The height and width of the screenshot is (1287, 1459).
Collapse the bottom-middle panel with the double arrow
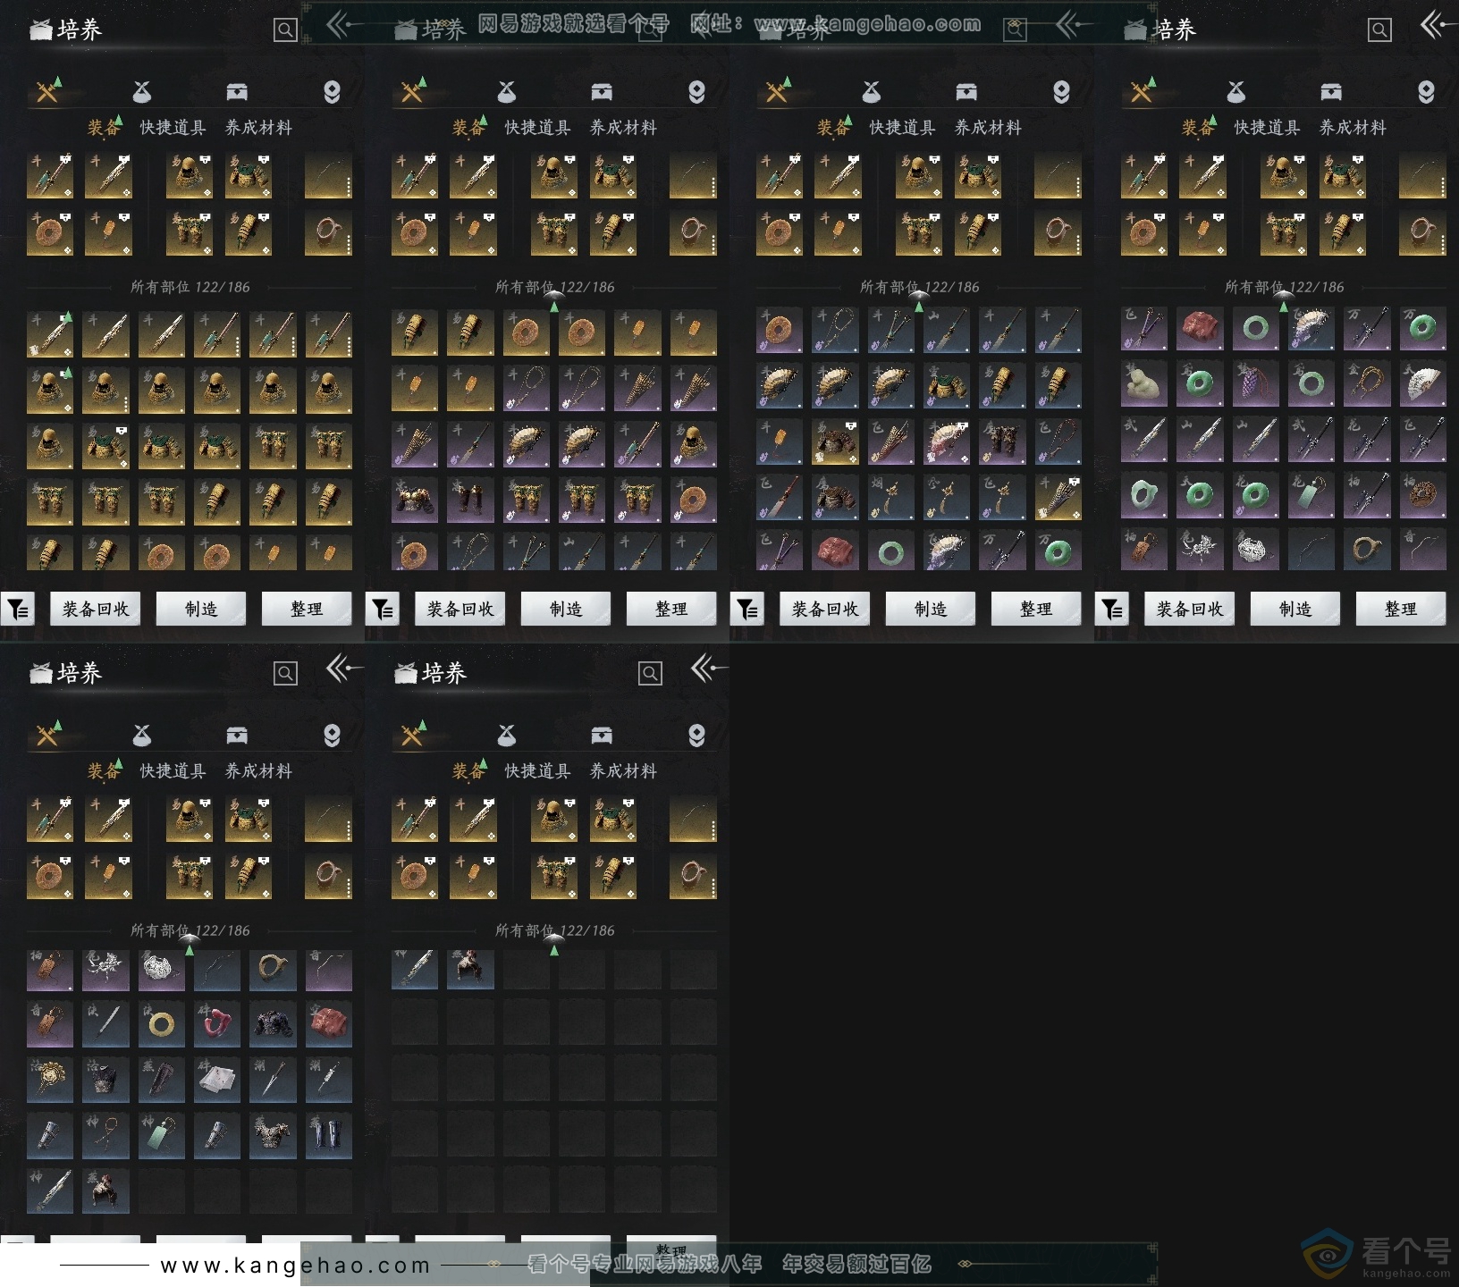point(709,668)
